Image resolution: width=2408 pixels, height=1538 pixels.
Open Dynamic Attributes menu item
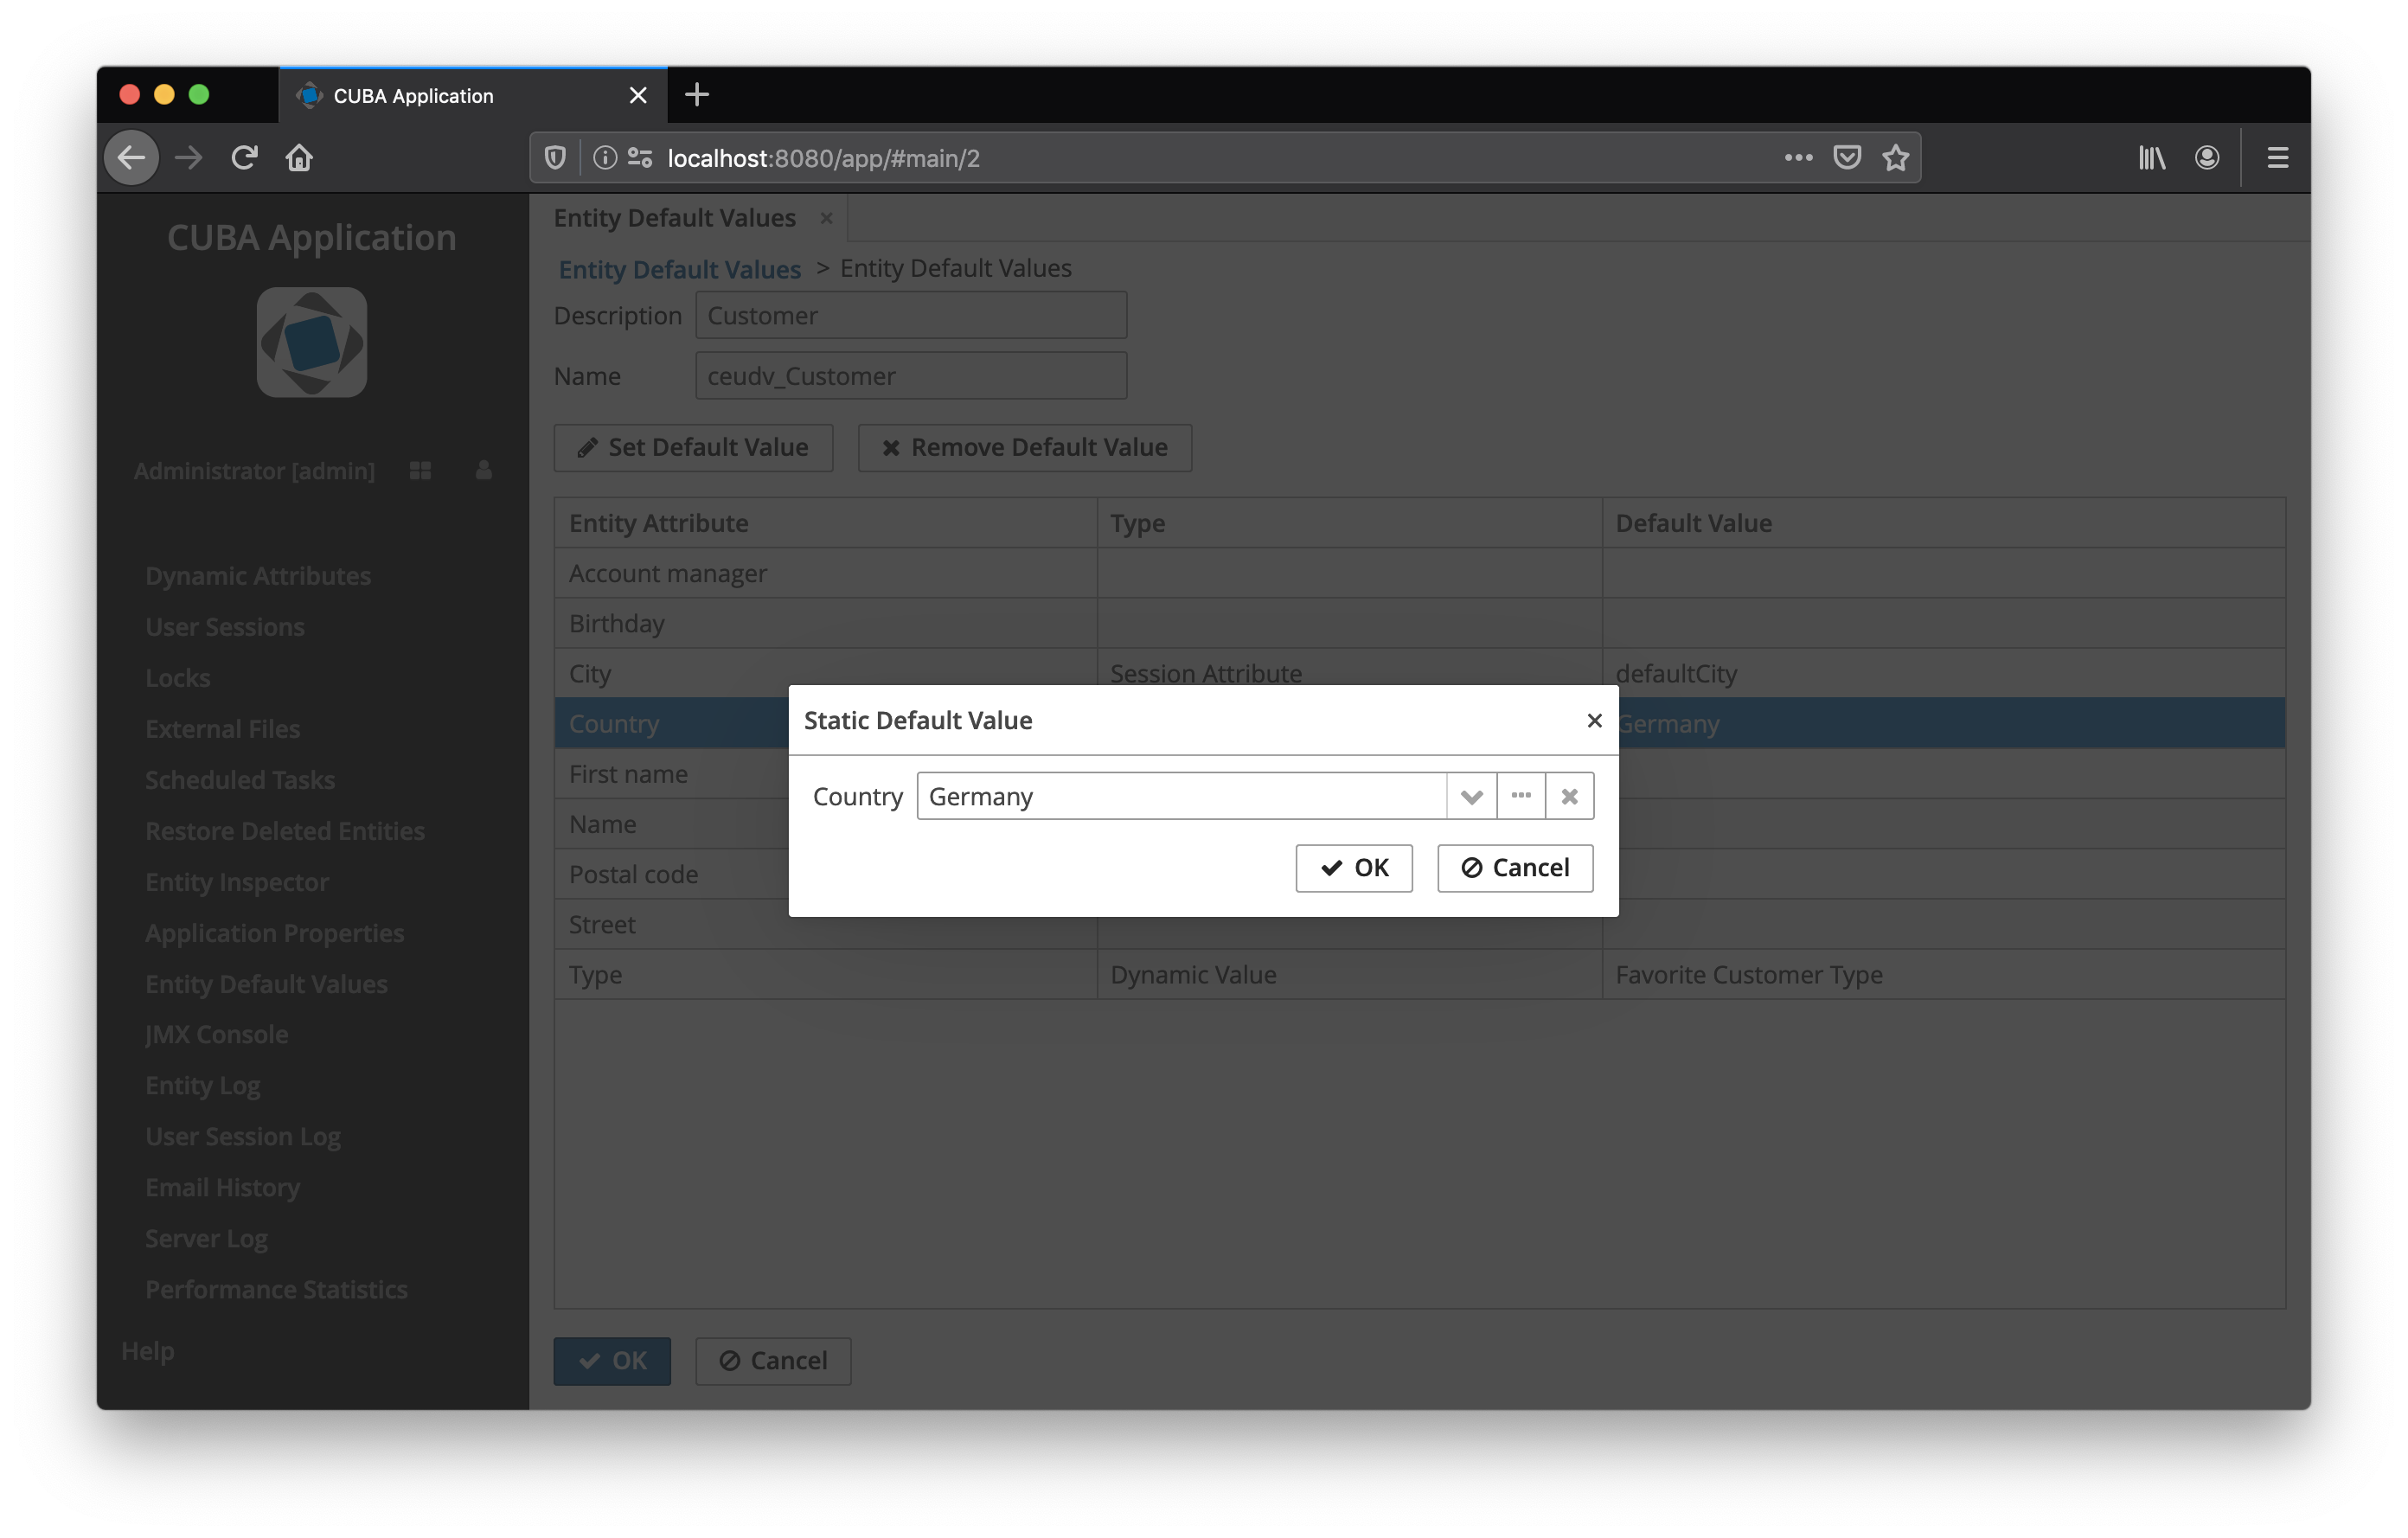(258, 575)
